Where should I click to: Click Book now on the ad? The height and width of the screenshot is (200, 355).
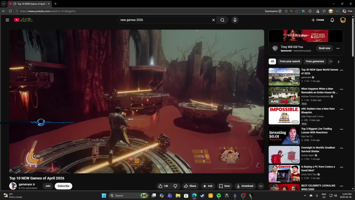[324, 48]
